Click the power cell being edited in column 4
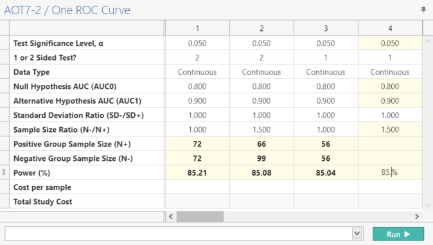This screenshot has width=433, height=245. pyautogui.click(x=390, y=173)
